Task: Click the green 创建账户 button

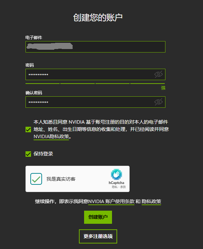Action: 98,217
